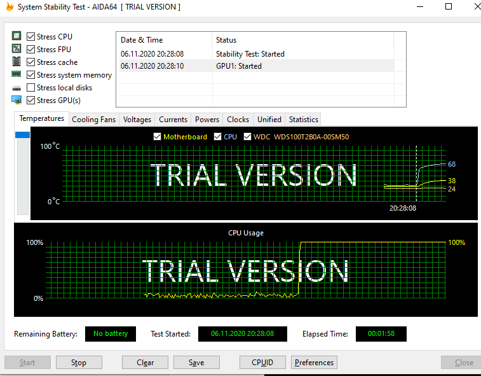Click the disk drive icon beside Stress local disks

pos(17,88)
